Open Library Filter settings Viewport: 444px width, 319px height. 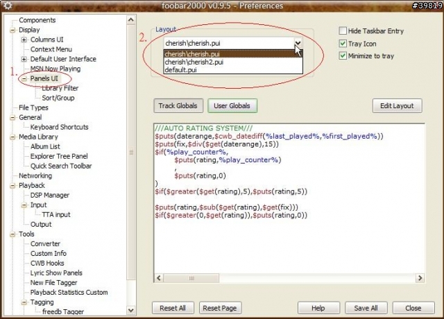60,88
